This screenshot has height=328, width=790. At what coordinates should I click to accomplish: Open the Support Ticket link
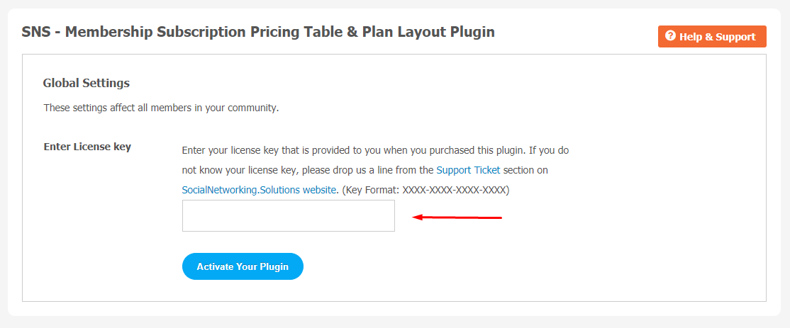point(468,170)
